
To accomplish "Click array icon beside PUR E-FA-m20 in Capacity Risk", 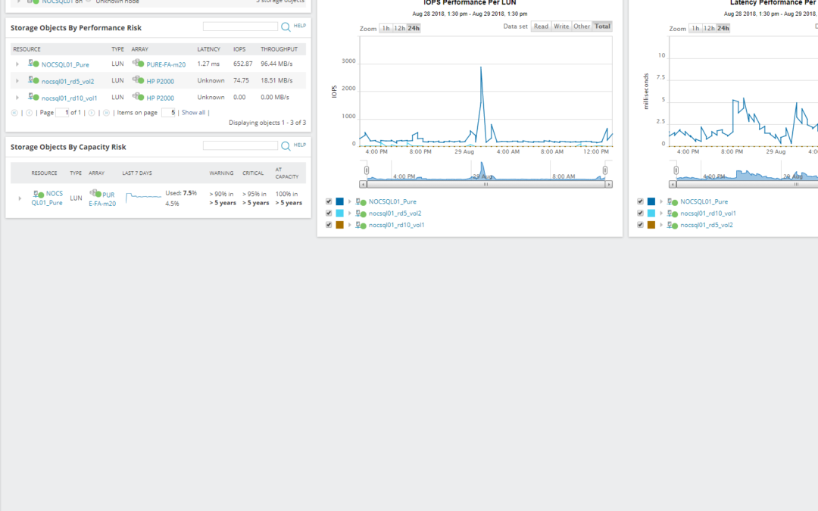I will pos(95,194).
